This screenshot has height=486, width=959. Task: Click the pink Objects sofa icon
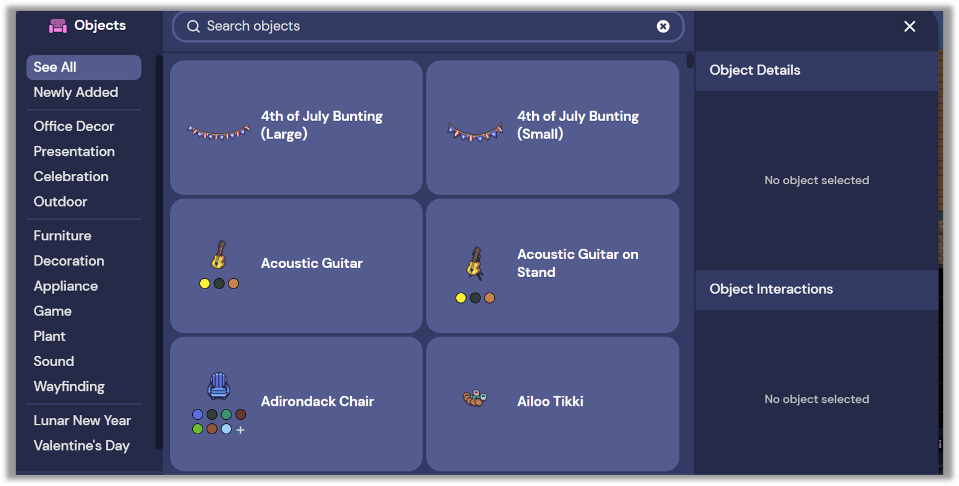pyautogui.click(x=58, y=26)
